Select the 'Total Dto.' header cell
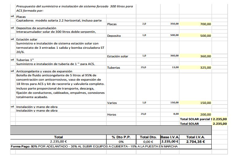This screenshot has width=239, height=160. [x=148, y=137]
